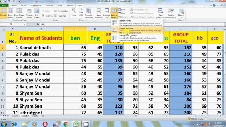Open Opera browser from taskbar
The height and width of the screenshot is (127, 226).
(45, 124)
